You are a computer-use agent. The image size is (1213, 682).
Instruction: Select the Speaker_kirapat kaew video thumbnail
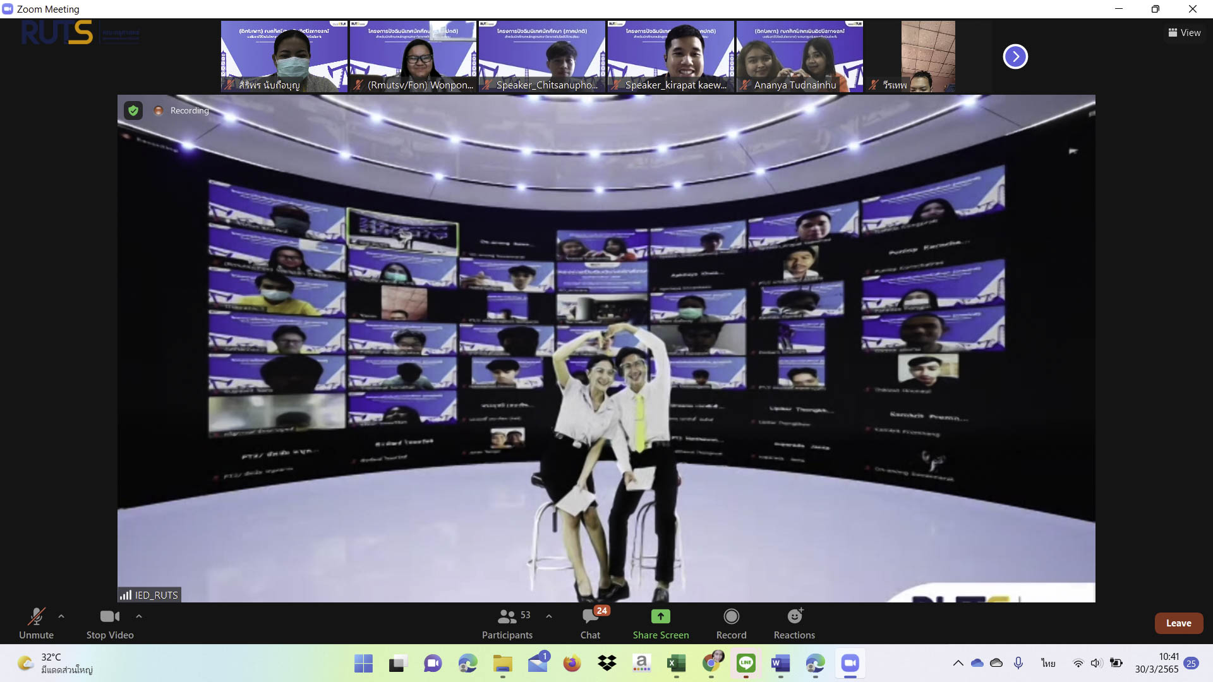[671, 56]
